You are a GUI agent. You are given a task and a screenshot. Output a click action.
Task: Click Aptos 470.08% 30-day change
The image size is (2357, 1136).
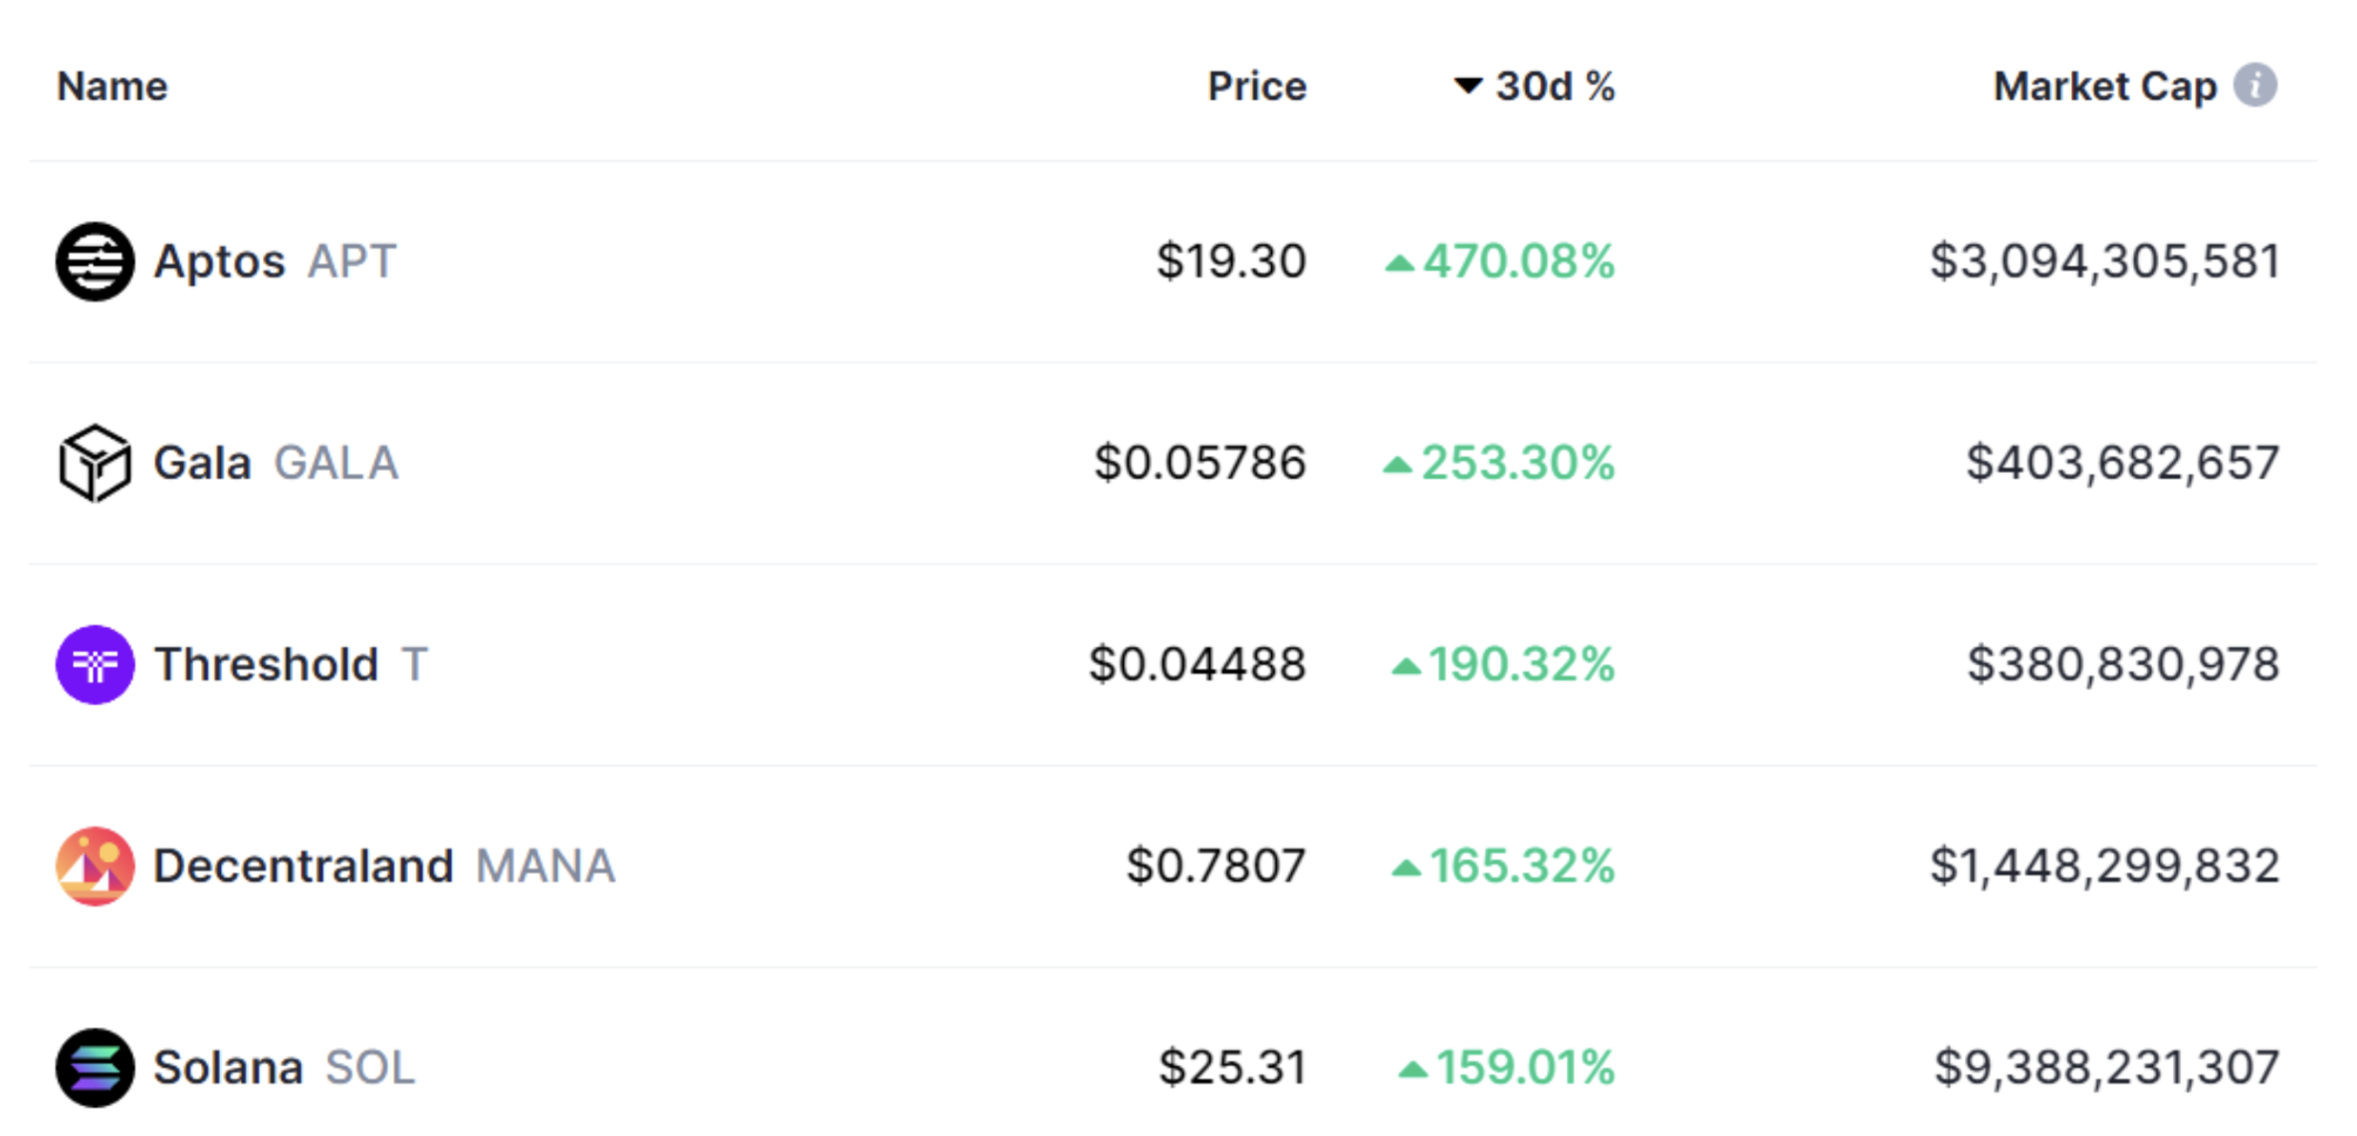pyautogui.click(x=1517, y=262)
